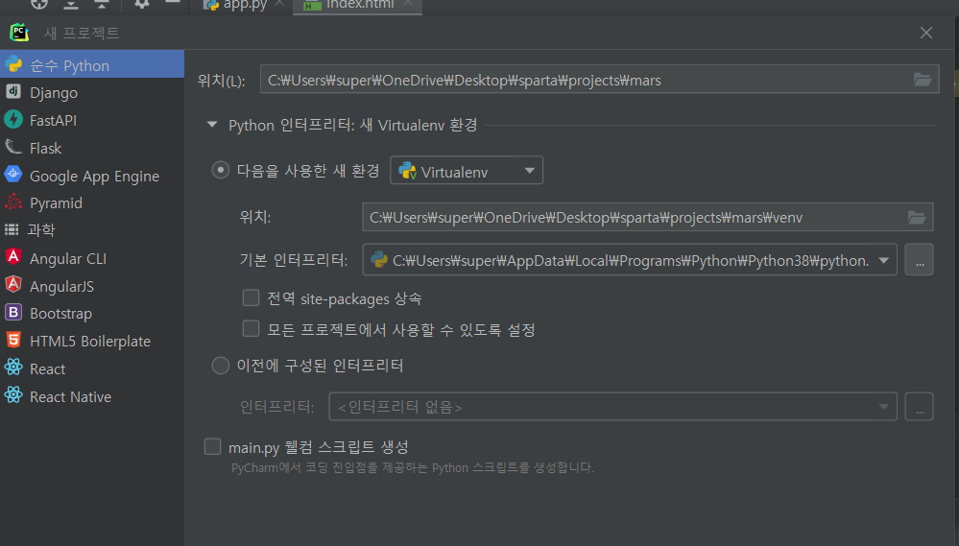Close the new project dialog
Screen dimensions: 959x546
click(x=926, y=33)
